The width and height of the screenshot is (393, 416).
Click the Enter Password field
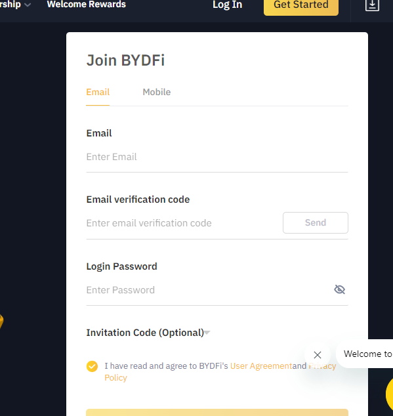[x=207, y=290]
